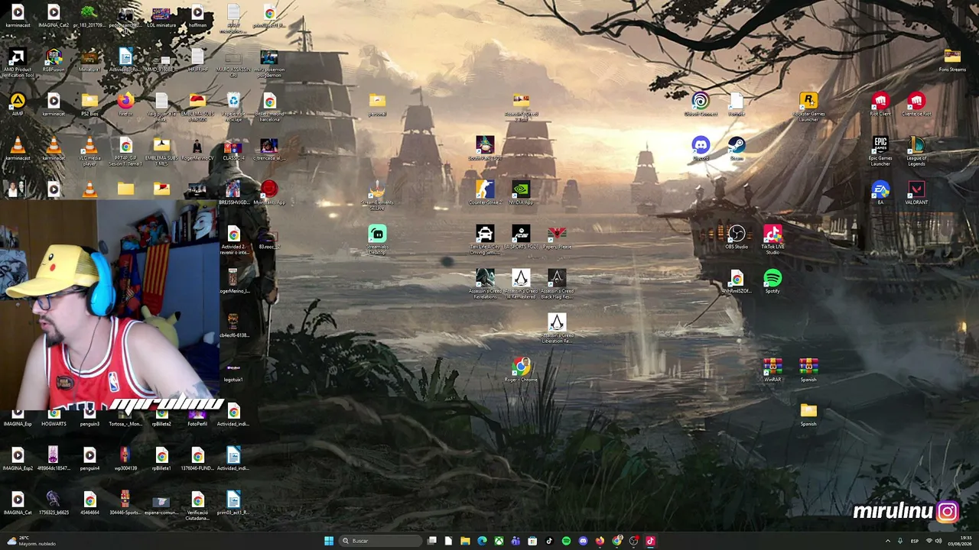Open the Rockstar Games Launcher shortcut

point(808,105)
